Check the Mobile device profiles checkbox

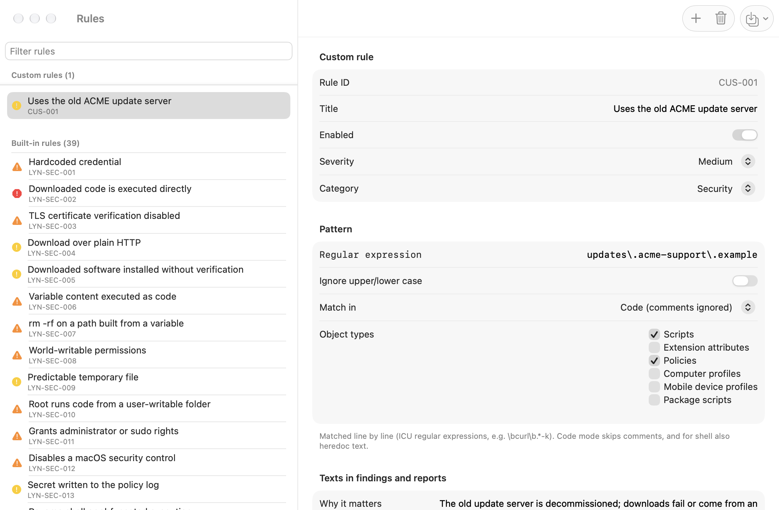pos(654,387)
